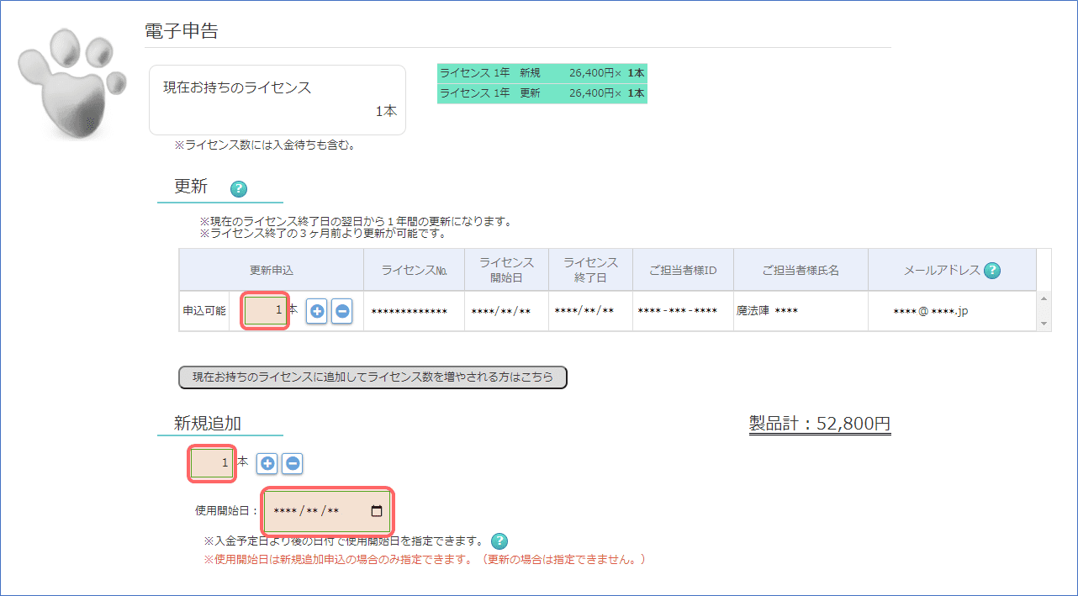Click the ご担当者様氏名 column header

click(x=801, y=270)
